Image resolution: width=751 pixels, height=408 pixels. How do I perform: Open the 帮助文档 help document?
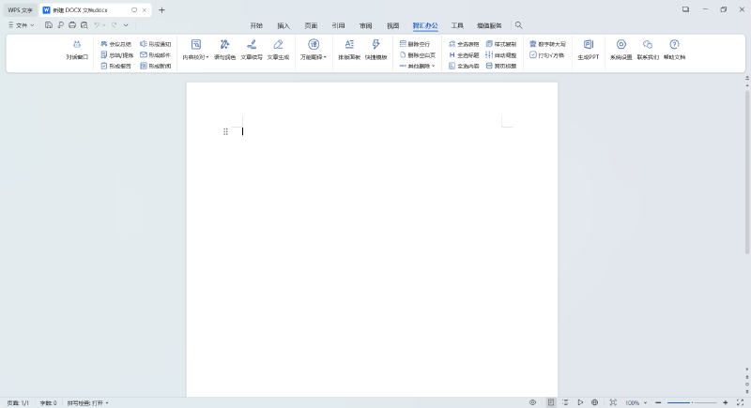click(x=674, y=50)
